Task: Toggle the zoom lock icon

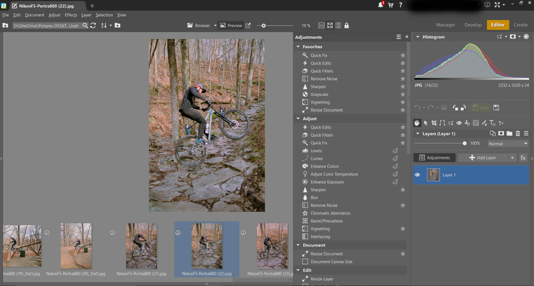Action: (x=346, y=25)
